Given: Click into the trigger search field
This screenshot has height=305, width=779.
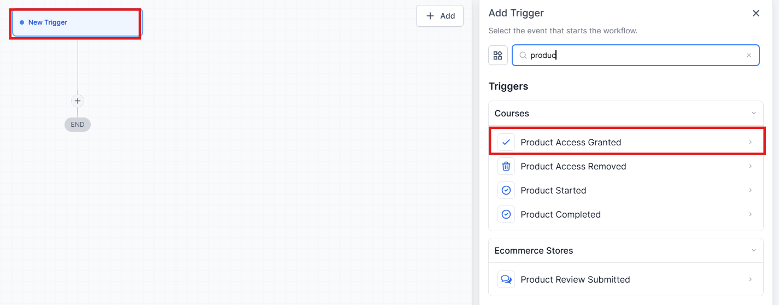Looking at the screenshot, I should [634, 55].
